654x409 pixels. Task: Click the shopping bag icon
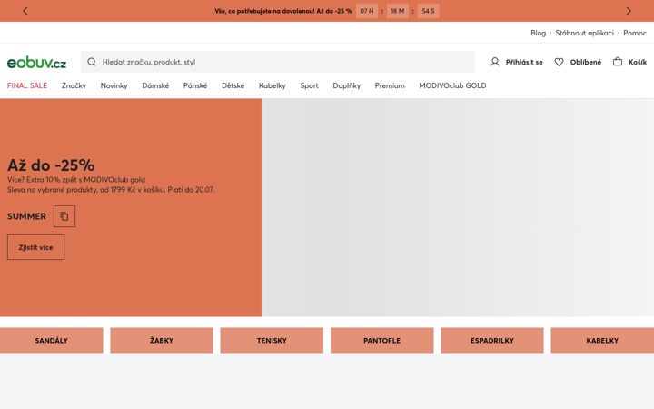[618, 62]
